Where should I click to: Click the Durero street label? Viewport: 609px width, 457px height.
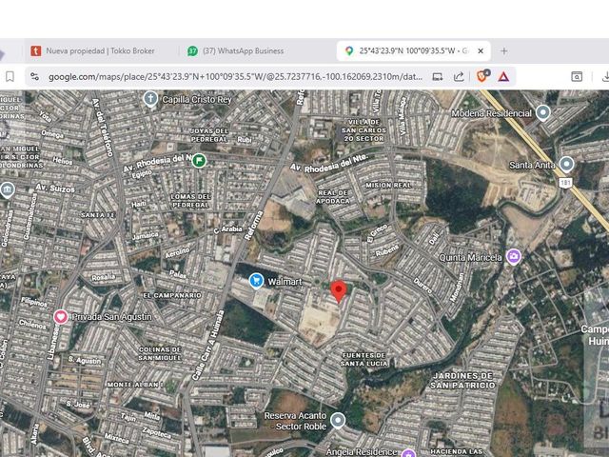coord(422,286)
